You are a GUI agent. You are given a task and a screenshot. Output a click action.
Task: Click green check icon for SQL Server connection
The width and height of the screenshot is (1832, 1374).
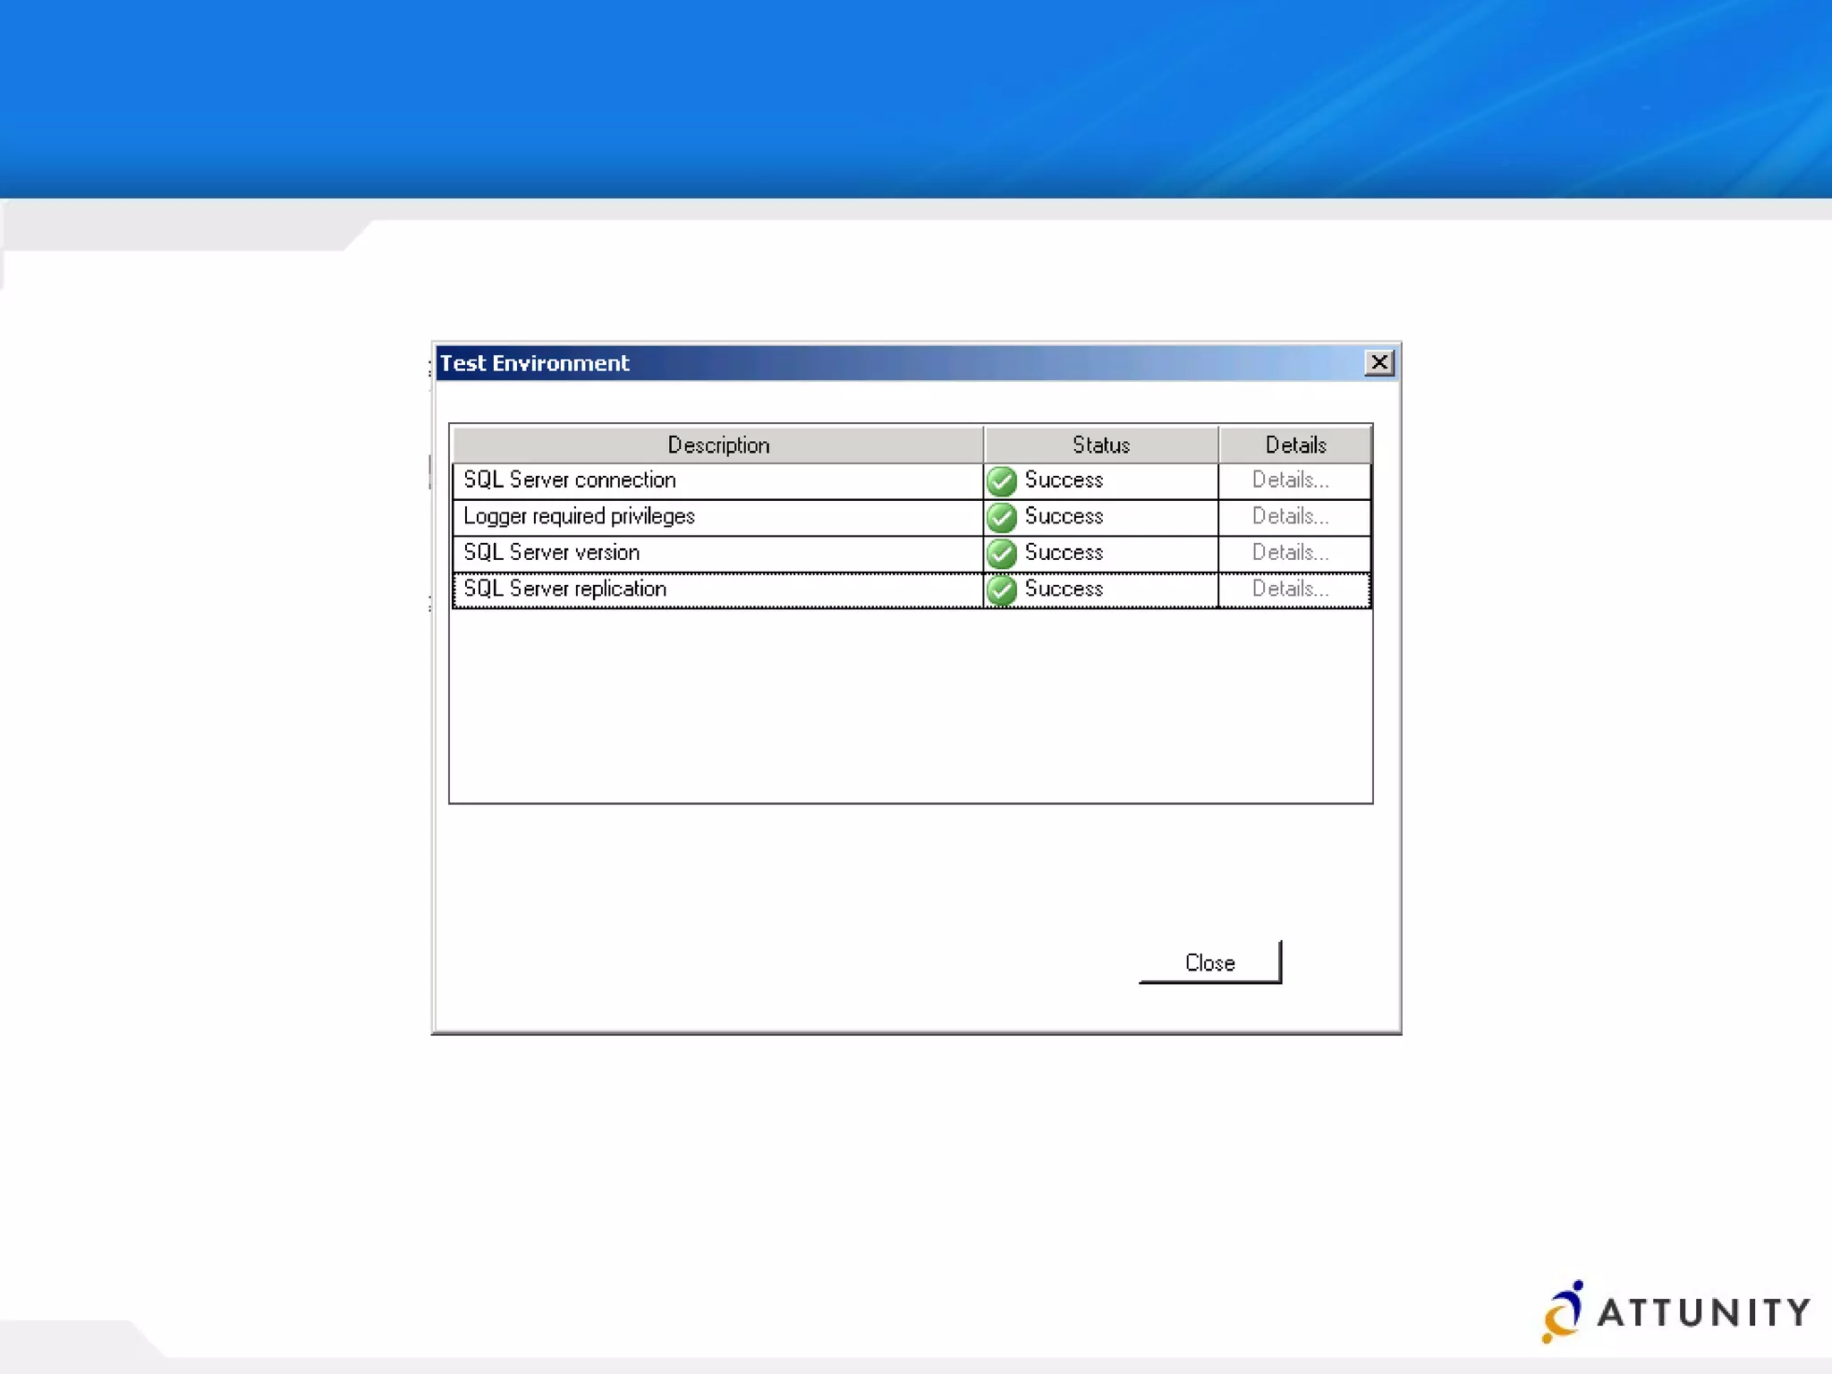coord(1002,481)
